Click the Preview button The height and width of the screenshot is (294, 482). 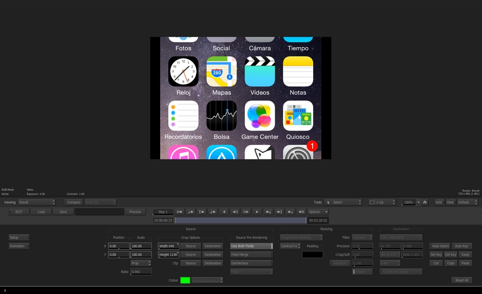pyautogui.click(x=135, y=212)
